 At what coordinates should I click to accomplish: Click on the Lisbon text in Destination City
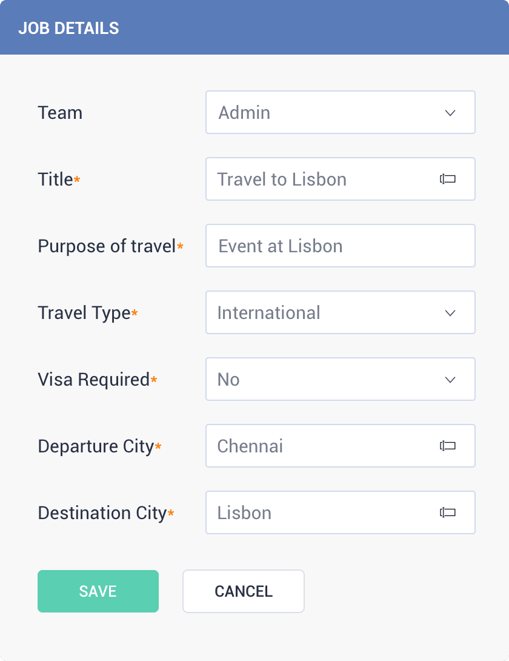coord(244,513)
